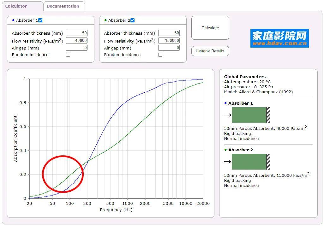Click Absorber 1 flow resistivity field
This screenshot has width=324, height=226.
tap(77, 41)
